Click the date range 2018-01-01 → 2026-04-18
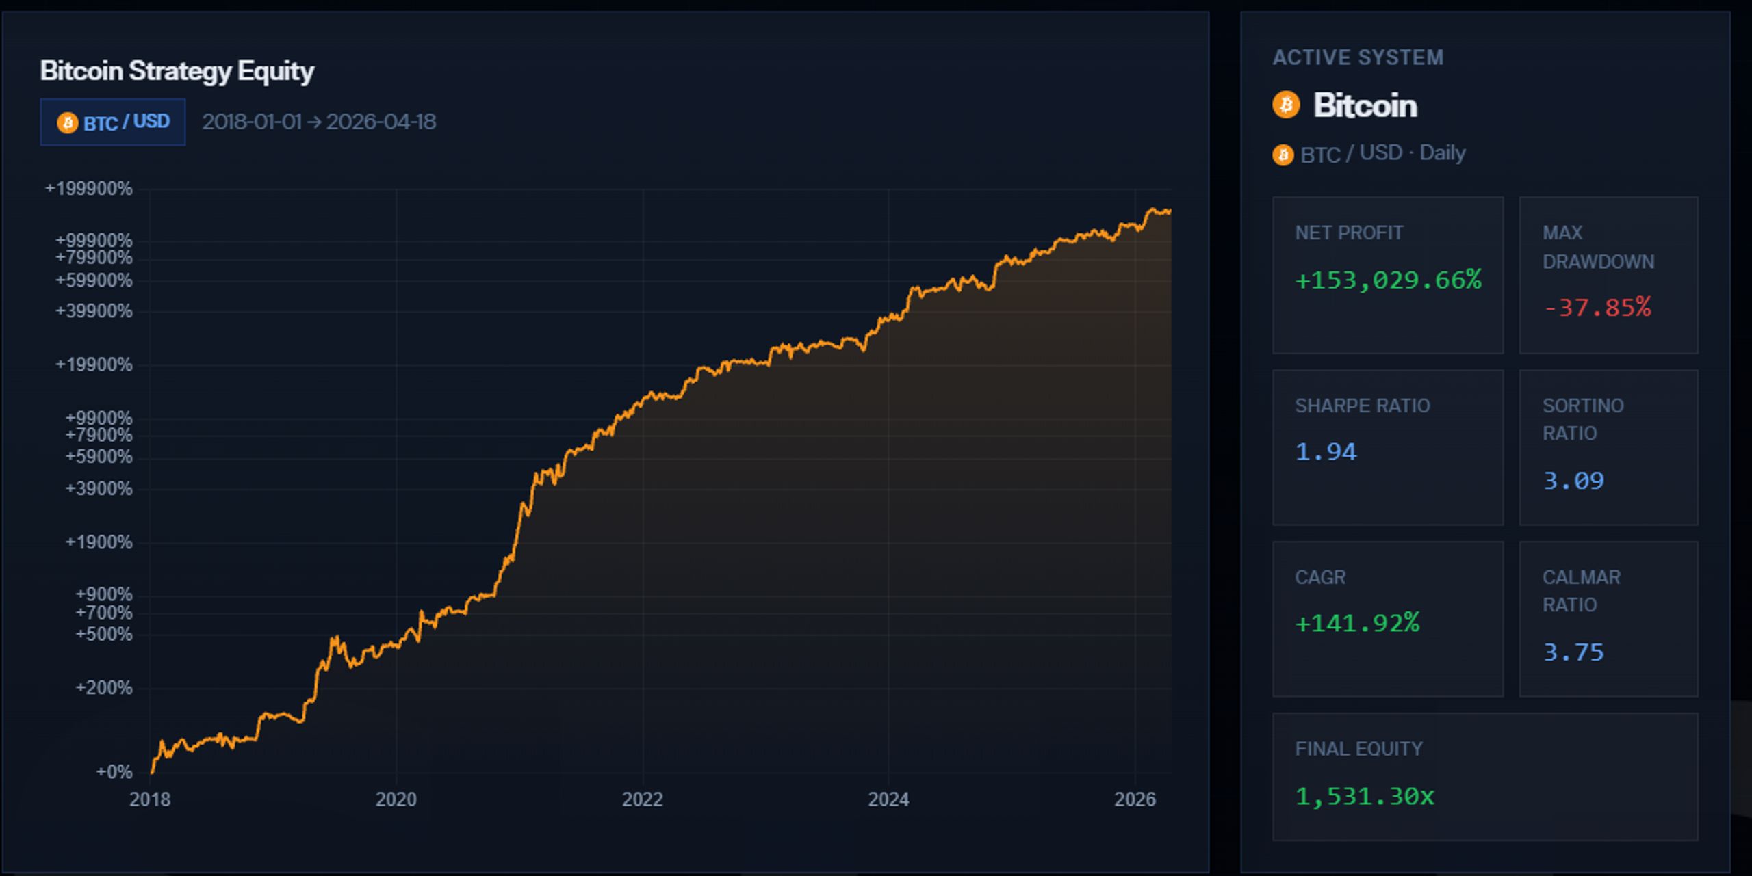 point(319,122)
